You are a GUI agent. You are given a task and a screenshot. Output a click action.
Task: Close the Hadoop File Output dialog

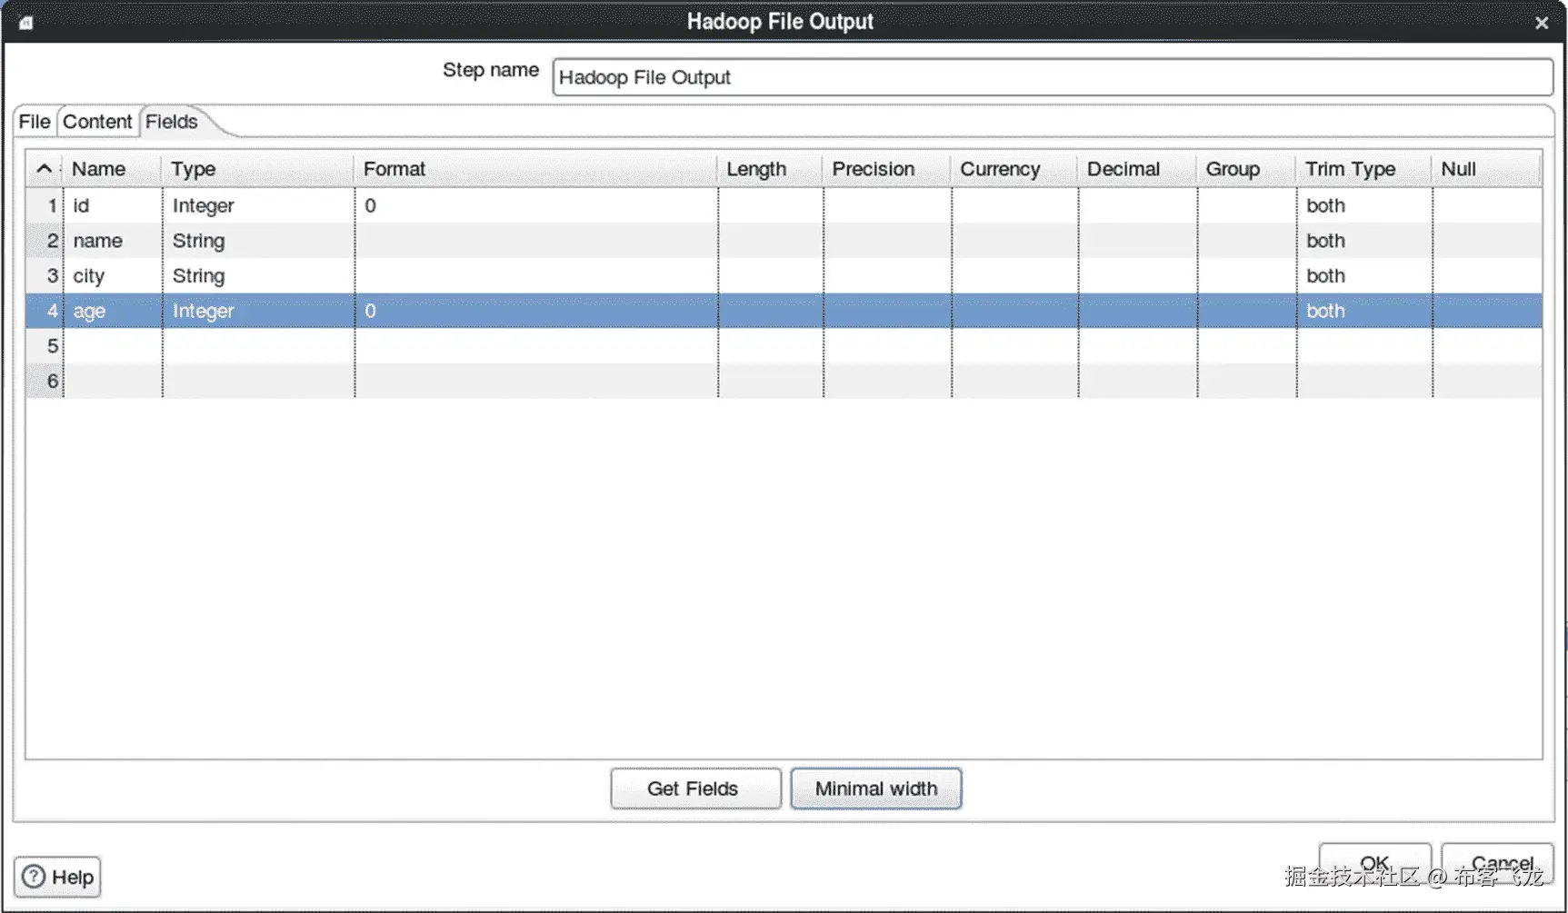pyautogui.click(x=1542, y=23)
